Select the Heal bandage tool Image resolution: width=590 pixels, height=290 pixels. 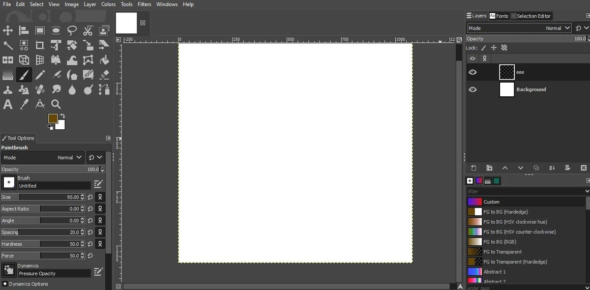(x=40, y=89)
